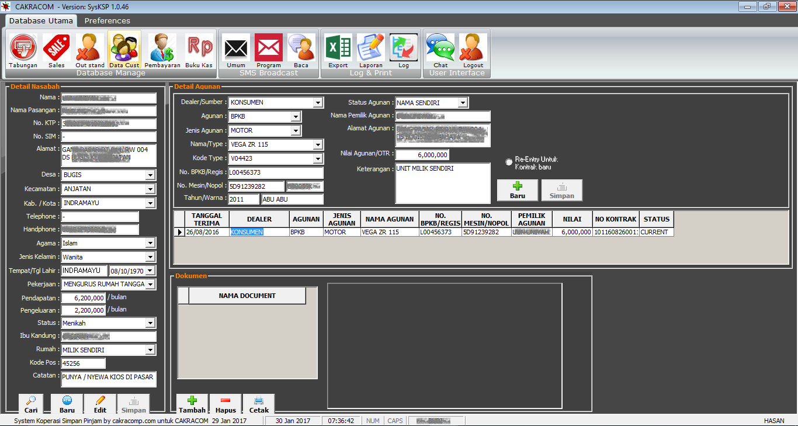Select the Database Utama tab

(x=41, y=20)
